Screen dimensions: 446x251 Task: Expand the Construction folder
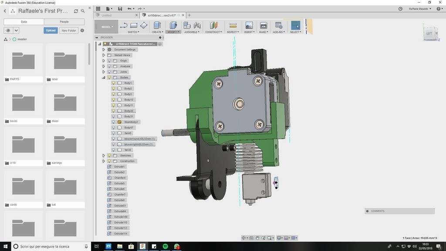104,161
